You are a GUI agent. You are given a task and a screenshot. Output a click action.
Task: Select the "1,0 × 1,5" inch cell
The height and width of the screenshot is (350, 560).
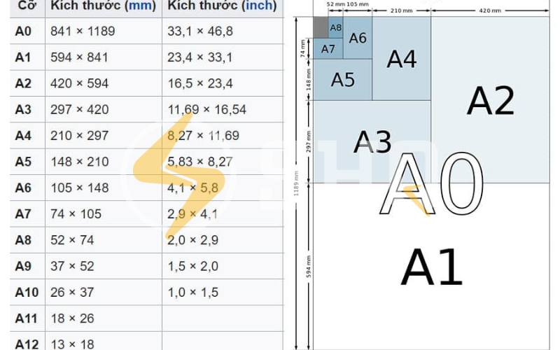193,292
